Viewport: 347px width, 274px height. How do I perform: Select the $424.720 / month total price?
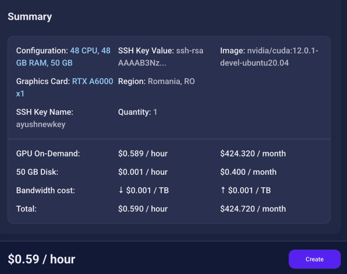tap(253, 208)
